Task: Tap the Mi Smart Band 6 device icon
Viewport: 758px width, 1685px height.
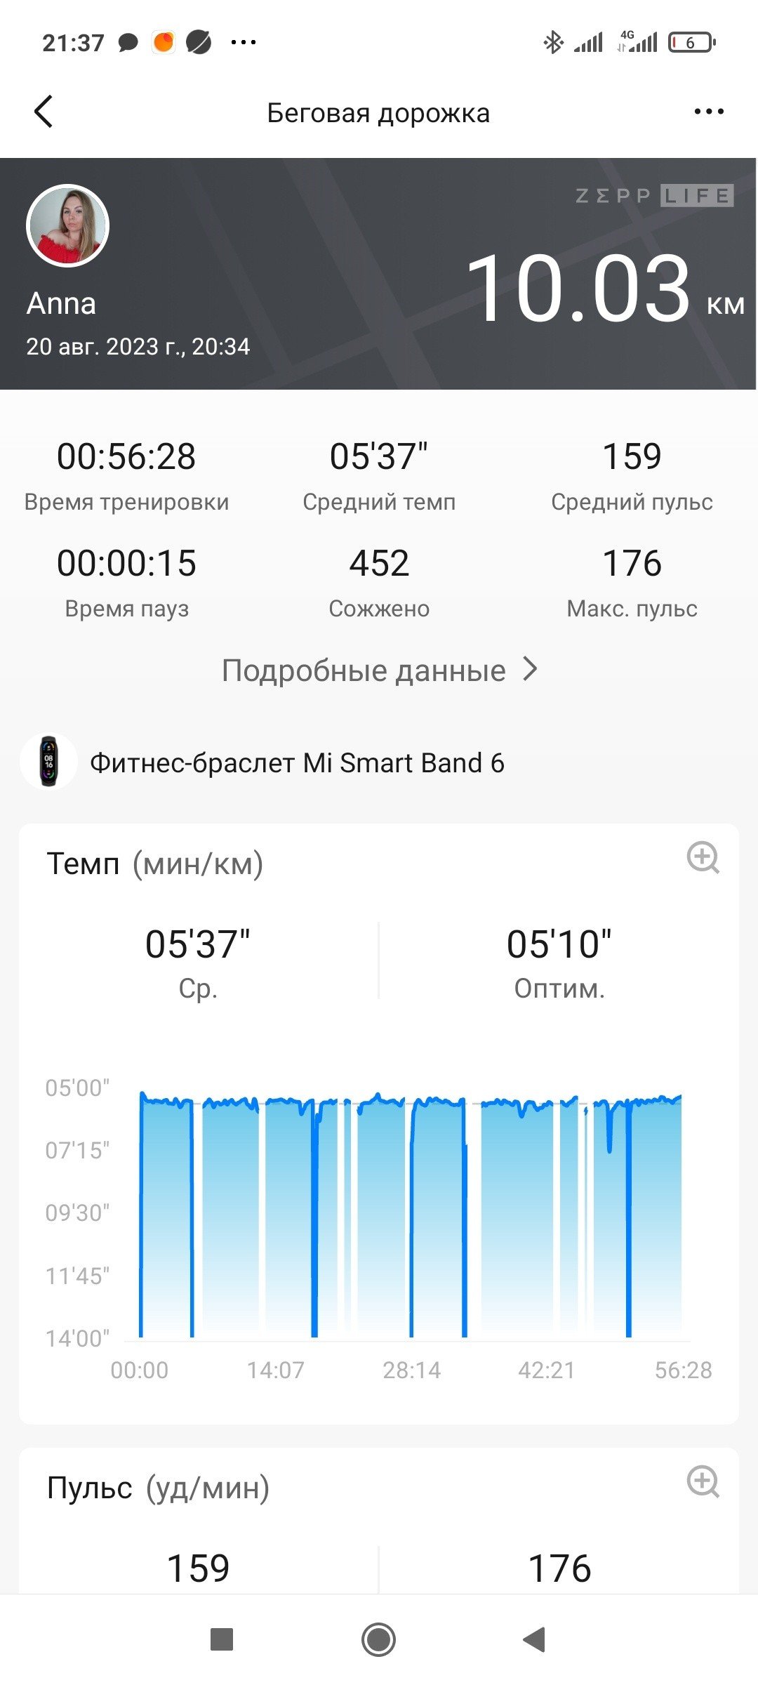Action: click(x=48, y=761)
